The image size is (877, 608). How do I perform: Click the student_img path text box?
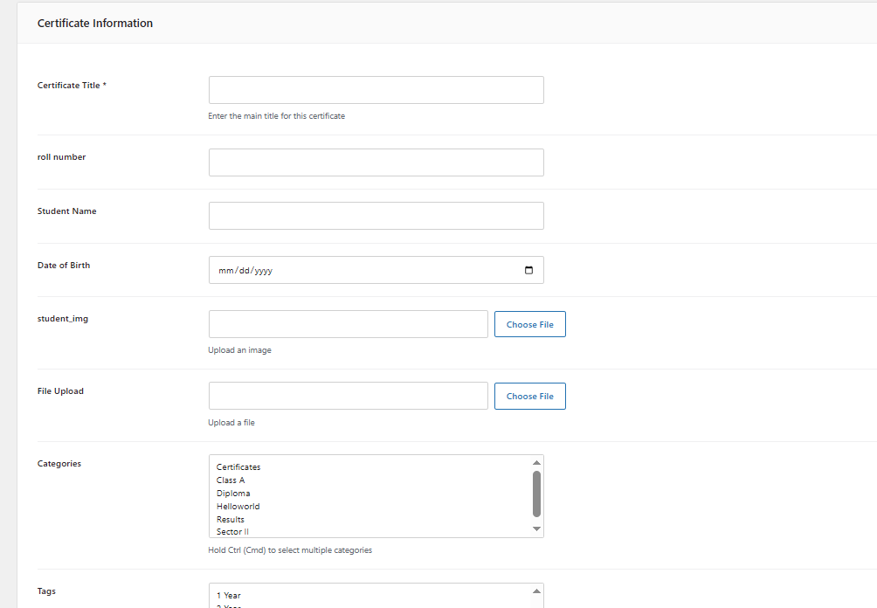(348, 324)
